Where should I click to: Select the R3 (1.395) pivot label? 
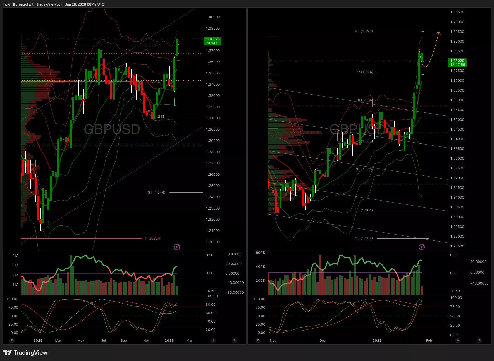pyautogui.click(x=364, y=31)
